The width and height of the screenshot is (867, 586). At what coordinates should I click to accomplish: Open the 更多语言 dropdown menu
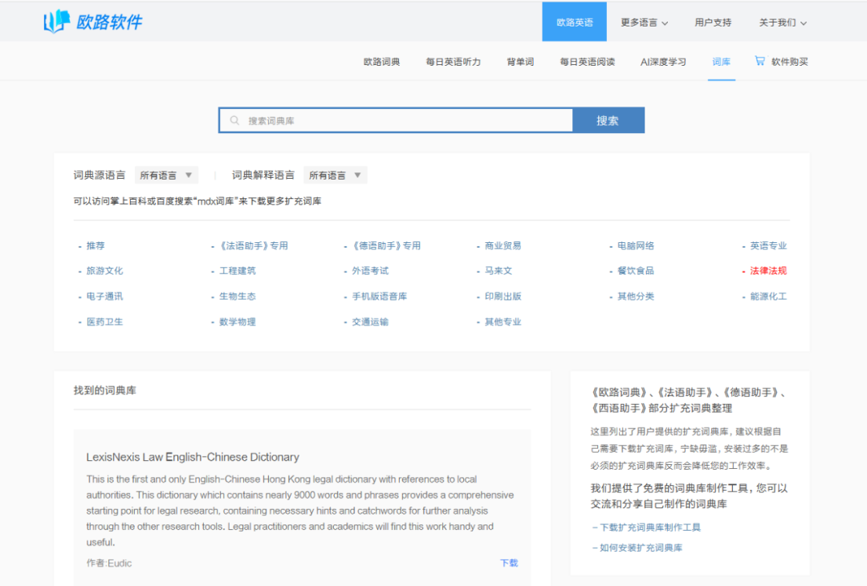(x=644, y=22)
